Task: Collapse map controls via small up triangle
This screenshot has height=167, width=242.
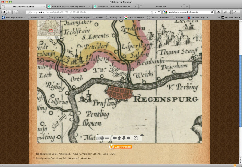Action: [x=142, y=135]
